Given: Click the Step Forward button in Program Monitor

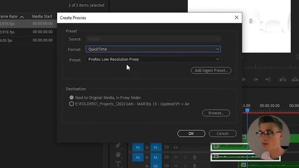Looking at the screenshot, I should pos(256,79).
